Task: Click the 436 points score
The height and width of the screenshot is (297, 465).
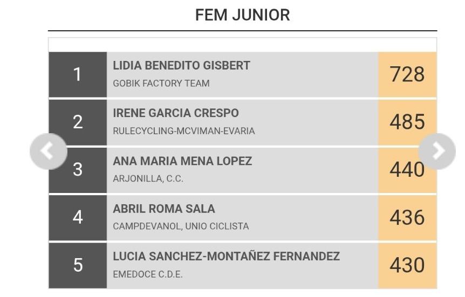Action: (407, 218)
